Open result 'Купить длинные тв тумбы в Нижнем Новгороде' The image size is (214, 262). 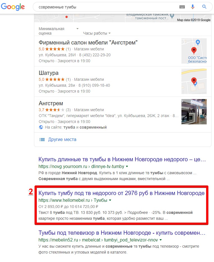click(x=122, y=159)
